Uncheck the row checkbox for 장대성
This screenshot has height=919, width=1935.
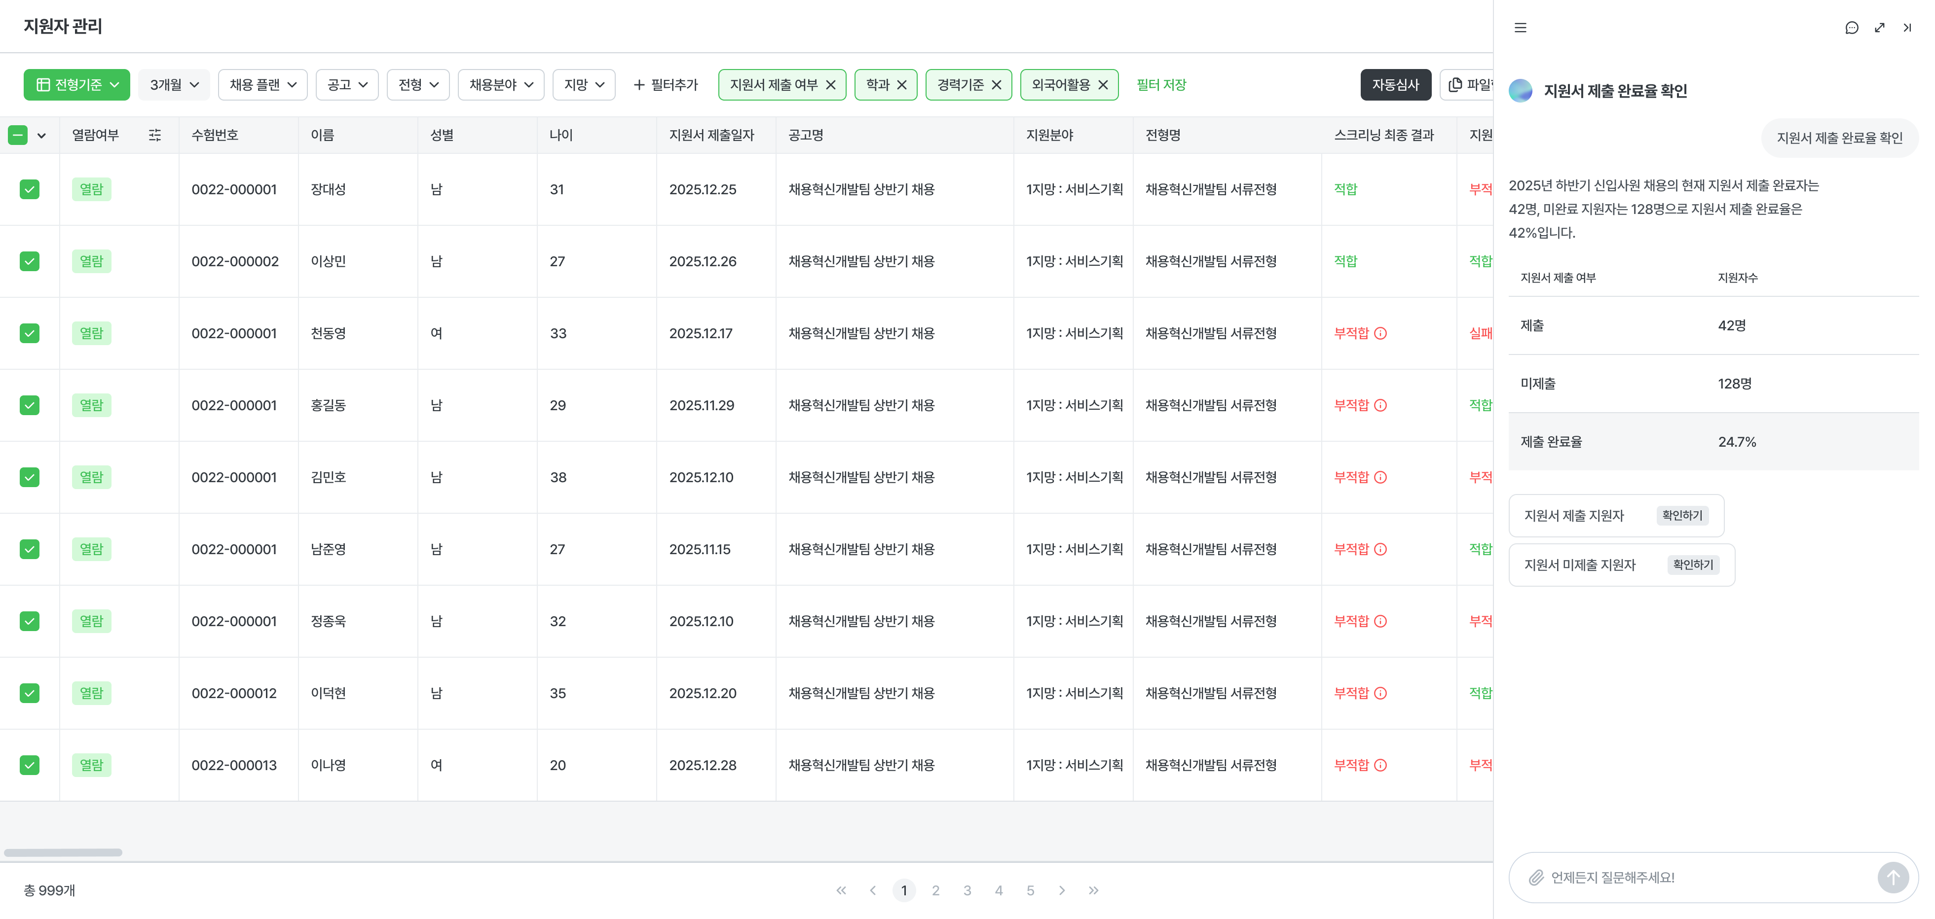[x=29, y=189]
